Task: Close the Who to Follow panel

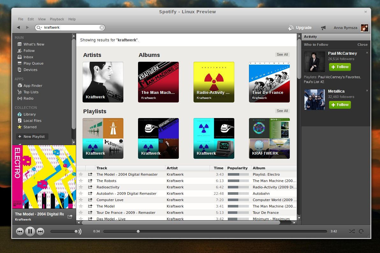Action: point(362,45)
